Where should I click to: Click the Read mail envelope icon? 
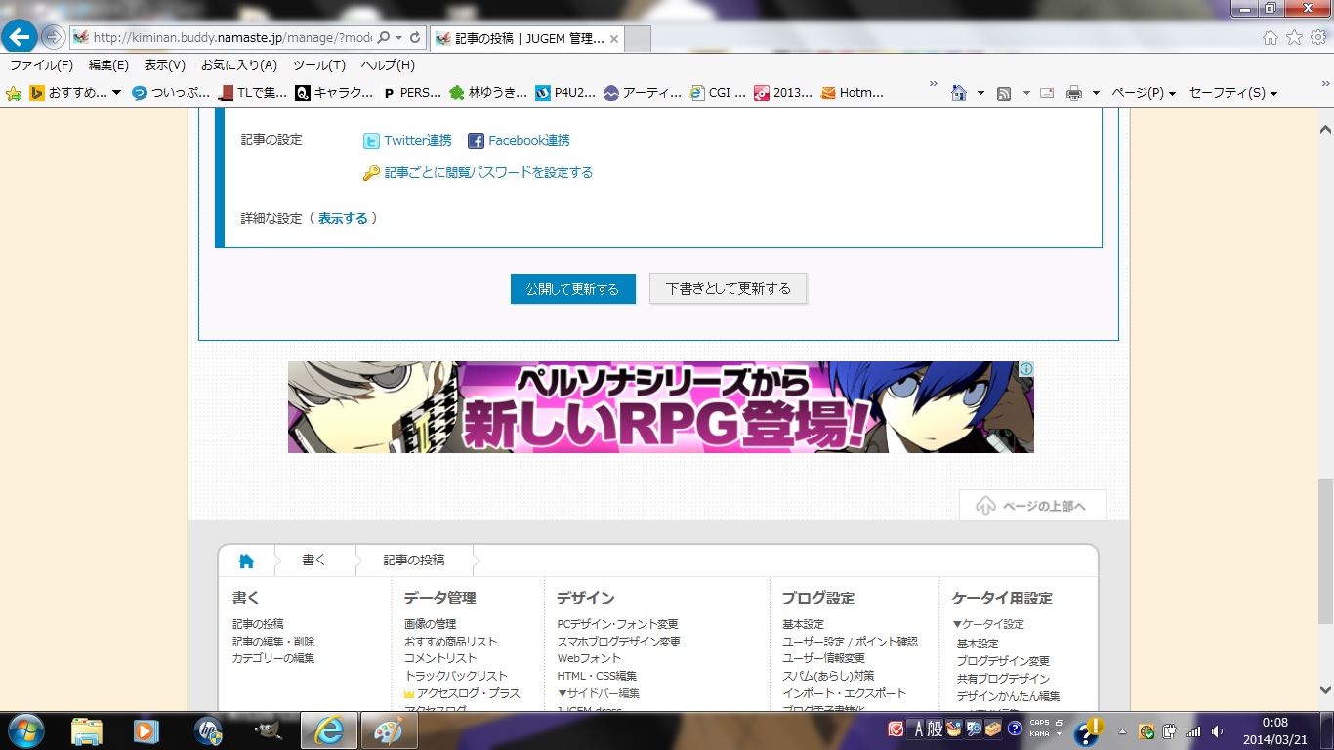click(1047, 93)
